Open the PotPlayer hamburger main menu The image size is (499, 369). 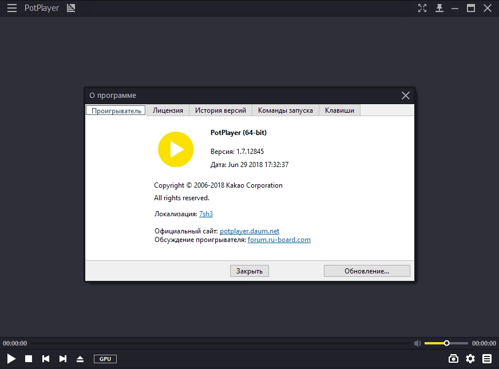pyautogui.click(x=12, y=8)
